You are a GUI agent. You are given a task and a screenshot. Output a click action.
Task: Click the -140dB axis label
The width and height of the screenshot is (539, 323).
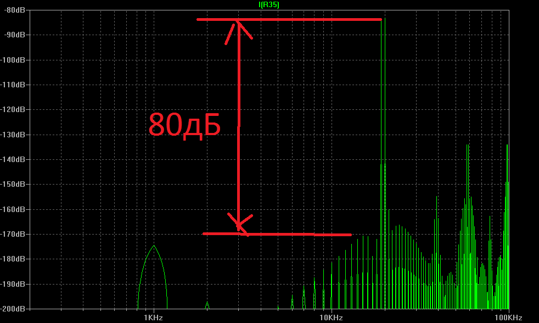(13, 160)
